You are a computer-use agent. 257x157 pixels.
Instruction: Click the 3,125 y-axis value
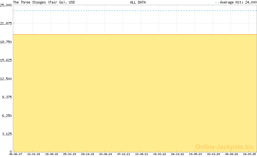coord(7,134)
